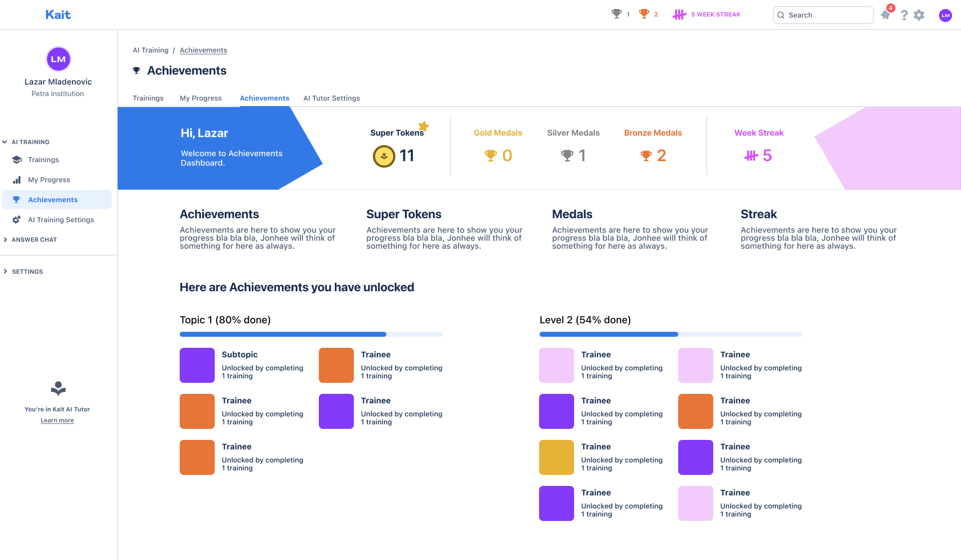Screen dimensions: 961x560
Task: Click the Topic 1 progress bar
Action: 311,334
